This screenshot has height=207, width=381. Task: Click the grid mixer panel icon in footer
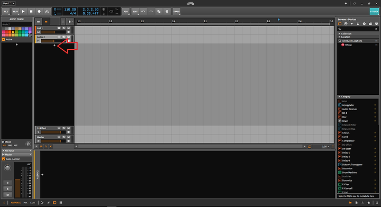(61, 203)
